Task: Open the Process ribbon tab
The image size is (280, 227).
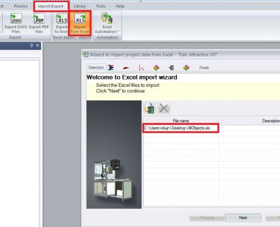Action: [x=20, y=6]
